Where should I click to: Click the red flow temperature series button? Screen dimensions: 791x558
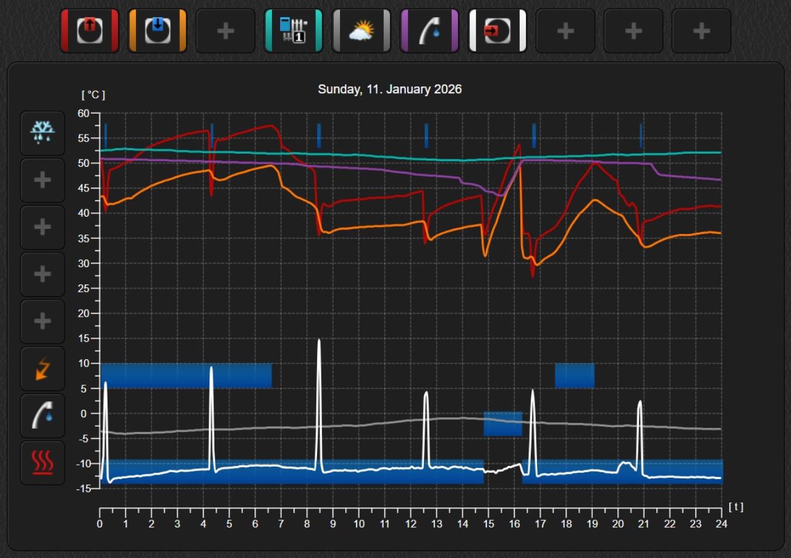point(90,31)
